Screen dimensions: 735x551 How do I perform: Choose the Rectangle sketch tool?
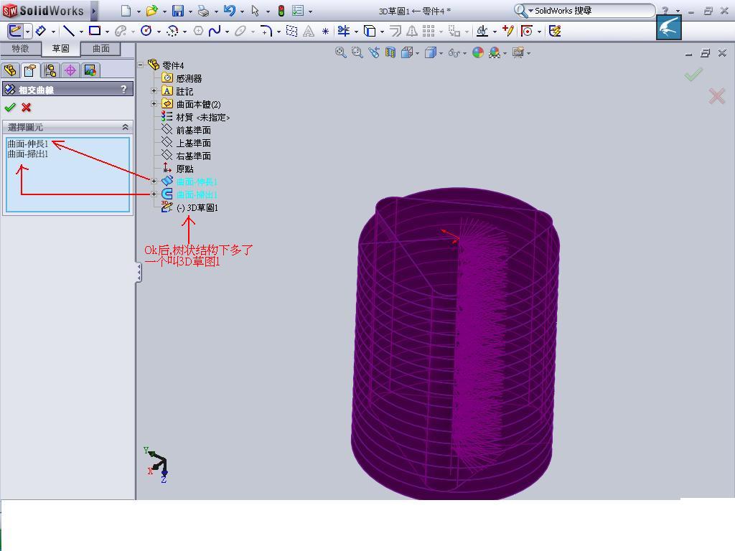tap(95, 31)
